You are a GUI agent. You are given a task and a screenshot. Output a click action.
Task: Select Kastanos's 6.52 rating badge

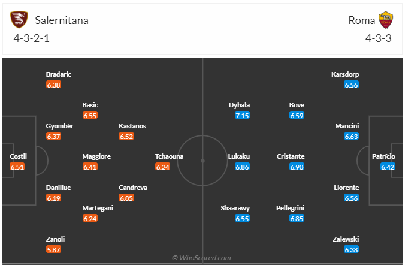pos(126,137)
